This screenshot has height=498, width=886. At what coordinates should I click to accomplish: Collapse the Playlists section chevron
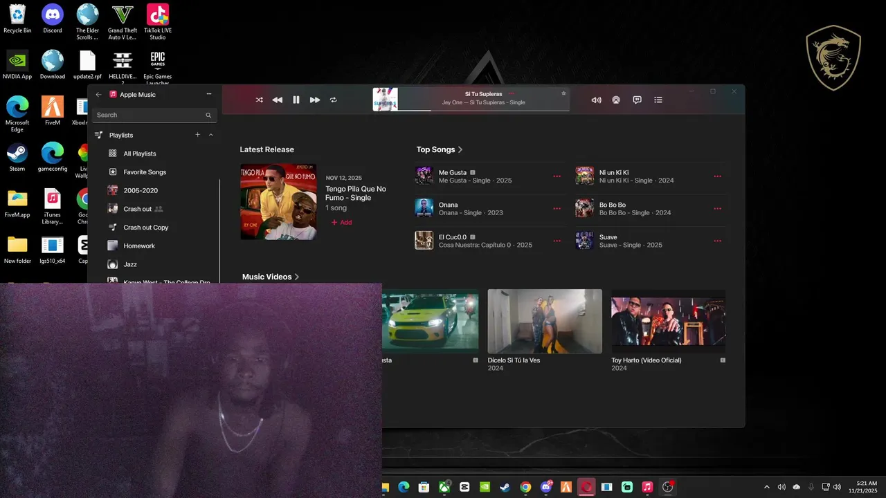click(210, 135)
